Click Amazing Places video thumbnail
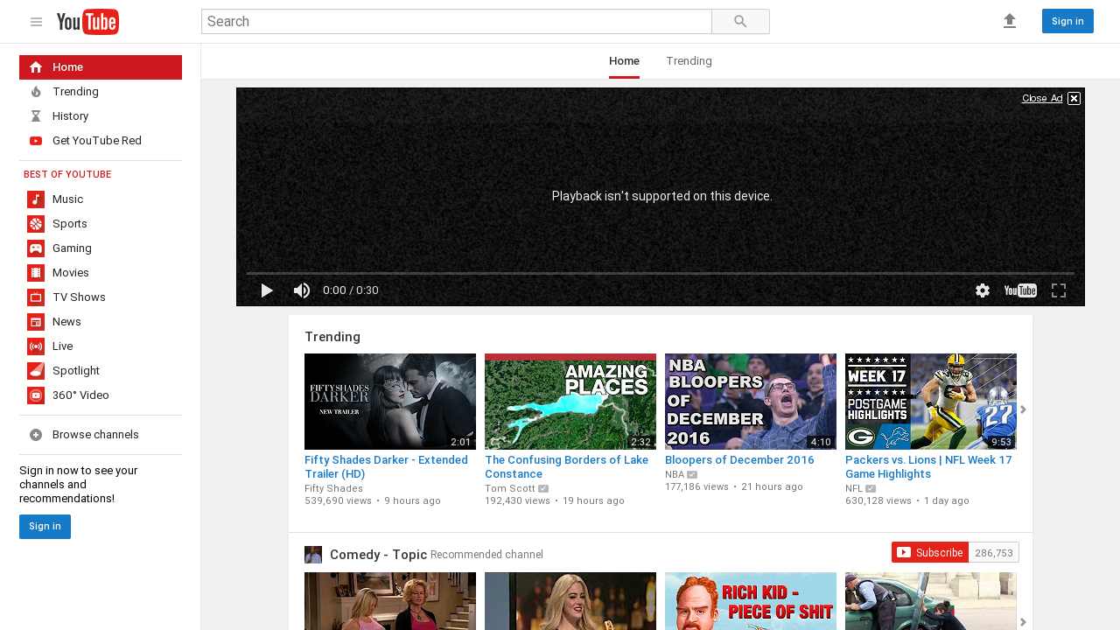This screenshot has height=630, width=1120. point(570,402)
